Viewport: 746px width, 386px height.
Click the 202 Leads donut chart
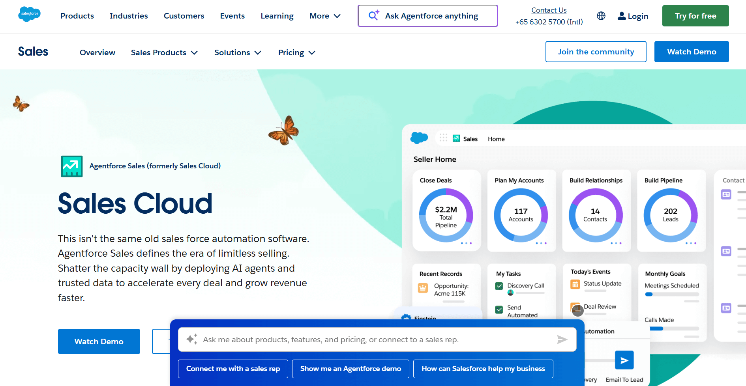tap(671, 215)
